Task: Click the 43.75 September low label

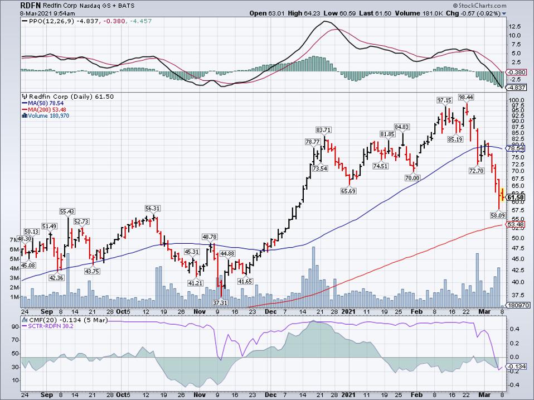Action: [93, 271]
